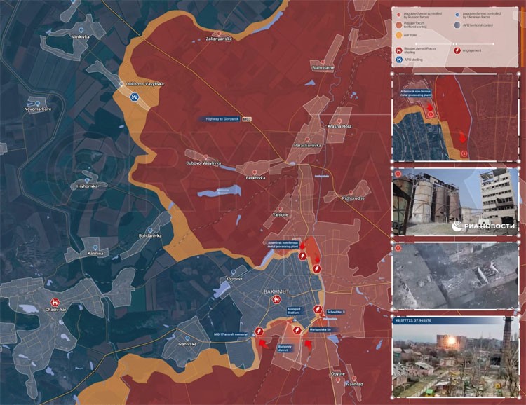Select the AFU territorial control legend swatch
Screen dimensions: 526x405
(x=457, y=24)
